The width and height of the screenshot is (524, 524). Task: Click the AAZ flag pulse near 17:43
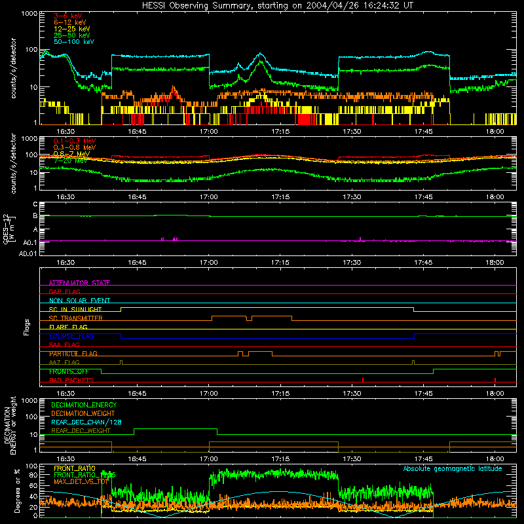click(x=413, y=362)
